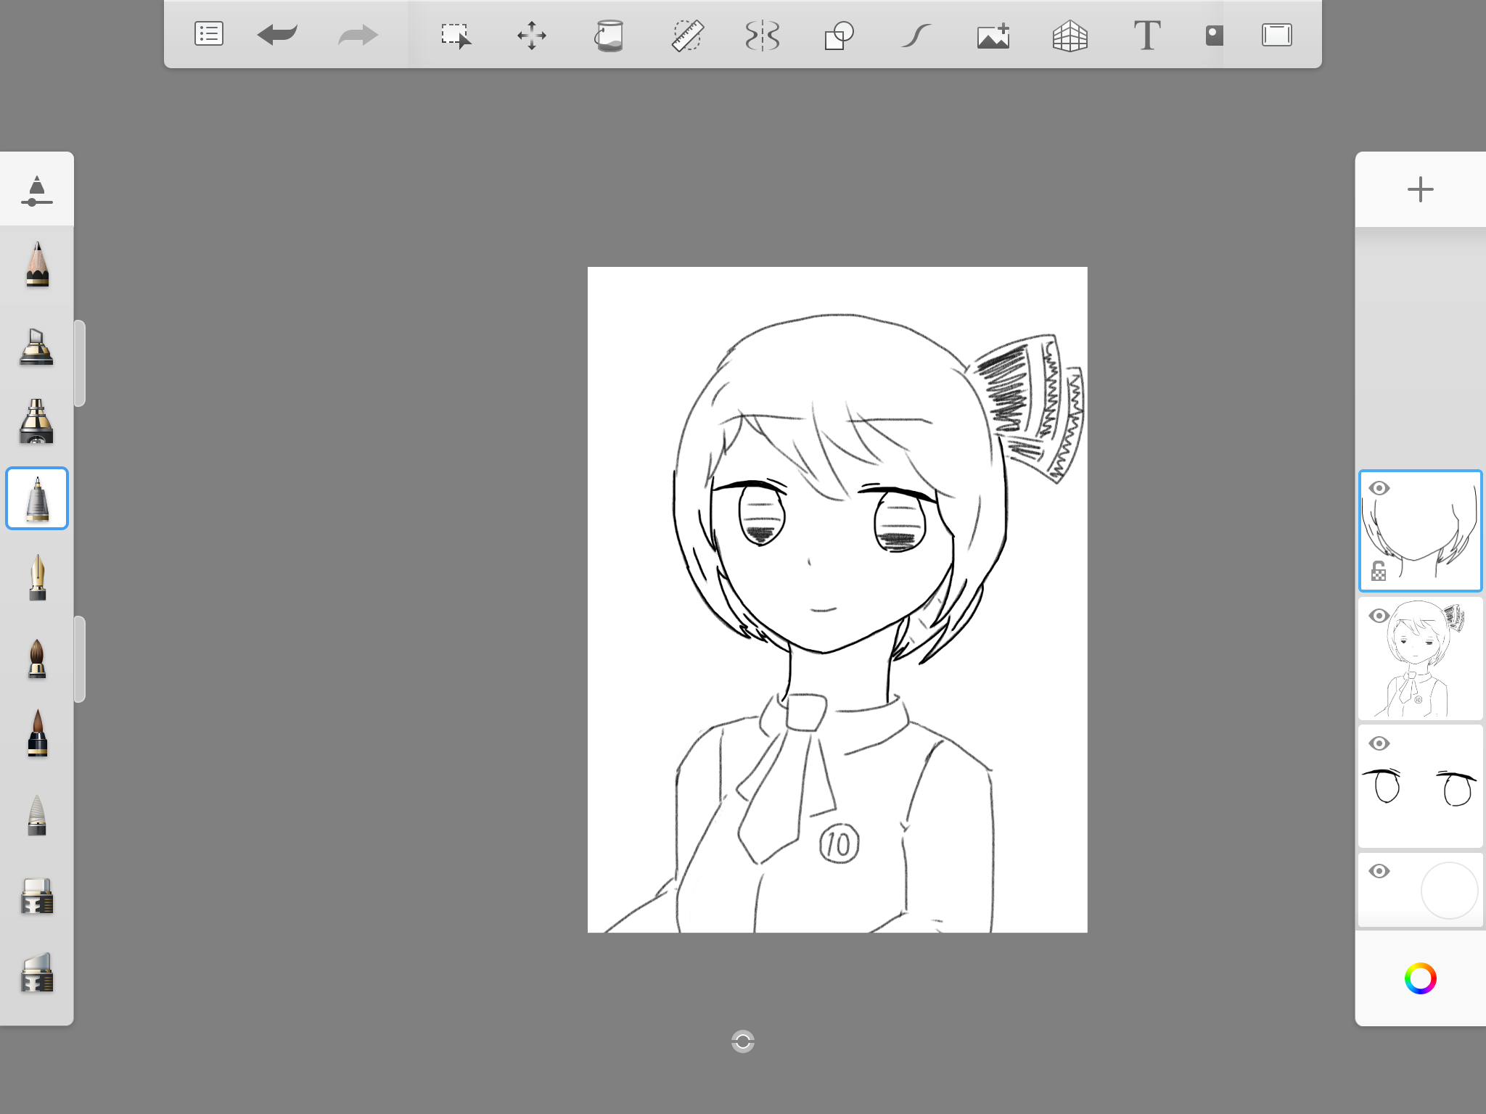Select the rectangular Selection tool
1486x1114 pixels.
coord(456,36)
